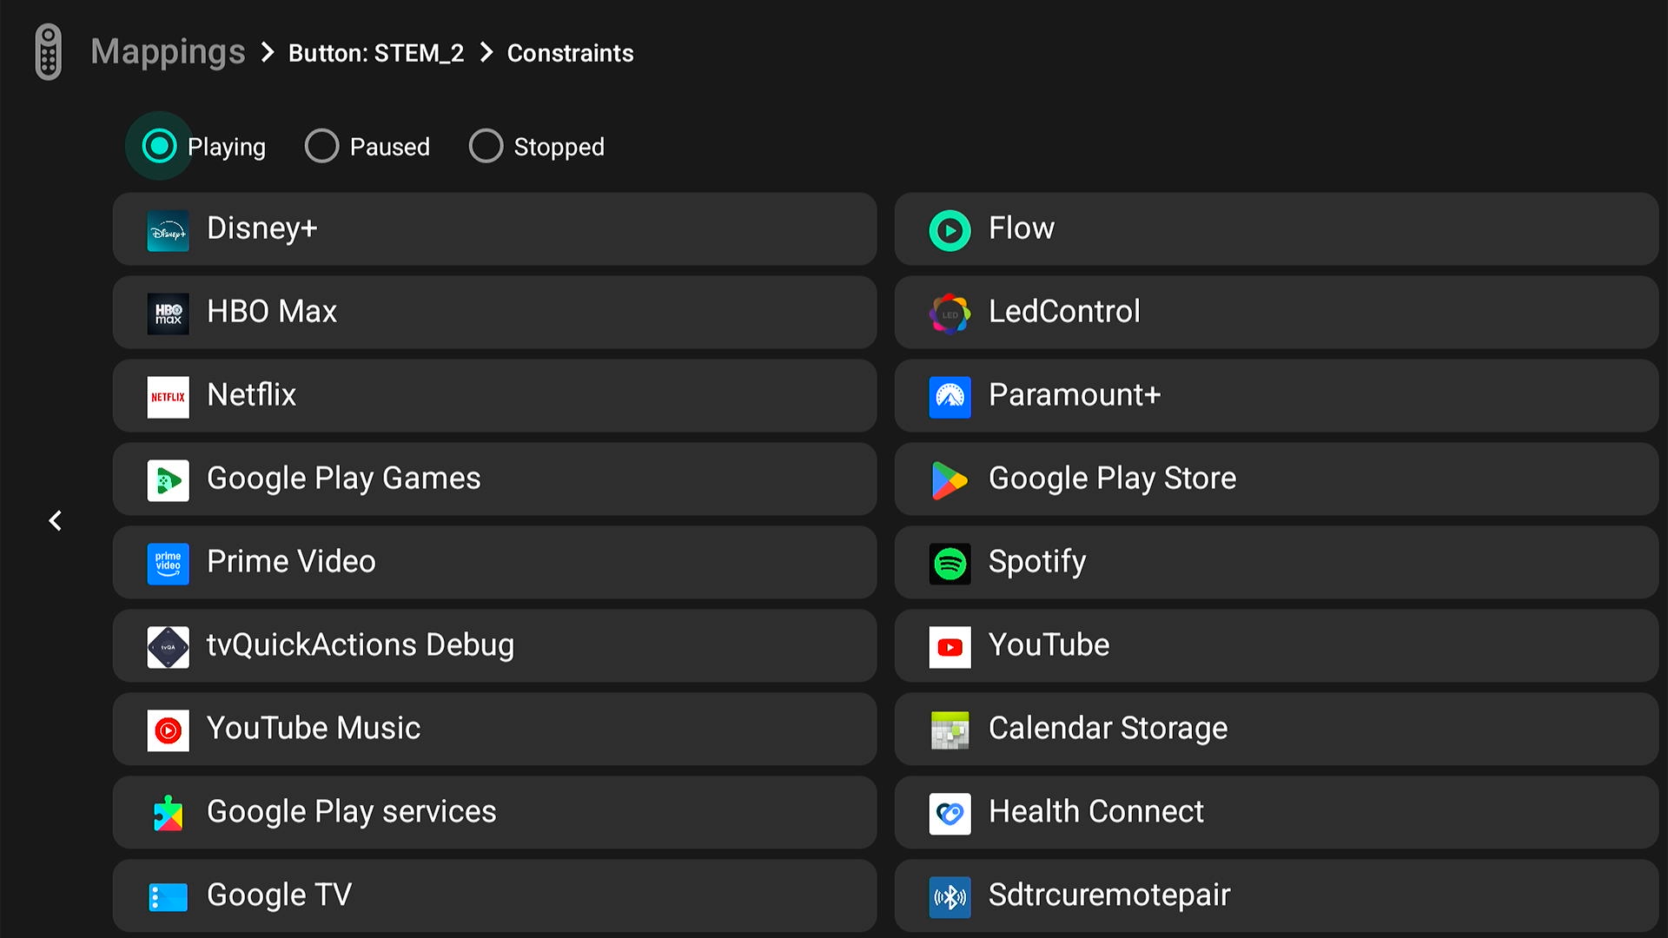Screen dimensions: 1668x938
Task: Click the Spotify app icon
Action: pos(950,564)
